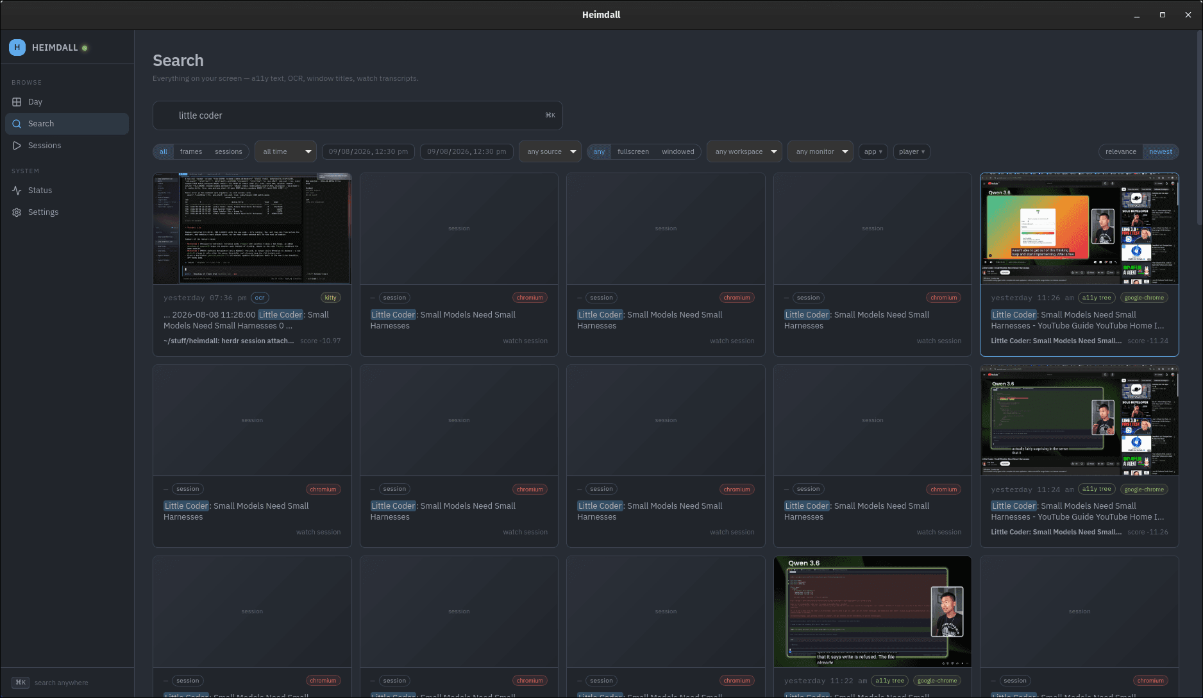Go to the Settings menu item
Image resolution: width=1203 pixels, height=698 pixels.
coord(67,212)
